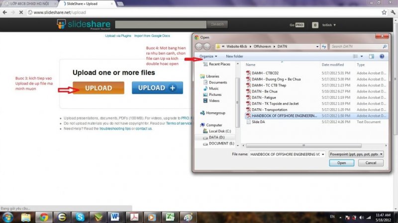
Task: Click the Open dialog back button
Action: click(199, 46)
